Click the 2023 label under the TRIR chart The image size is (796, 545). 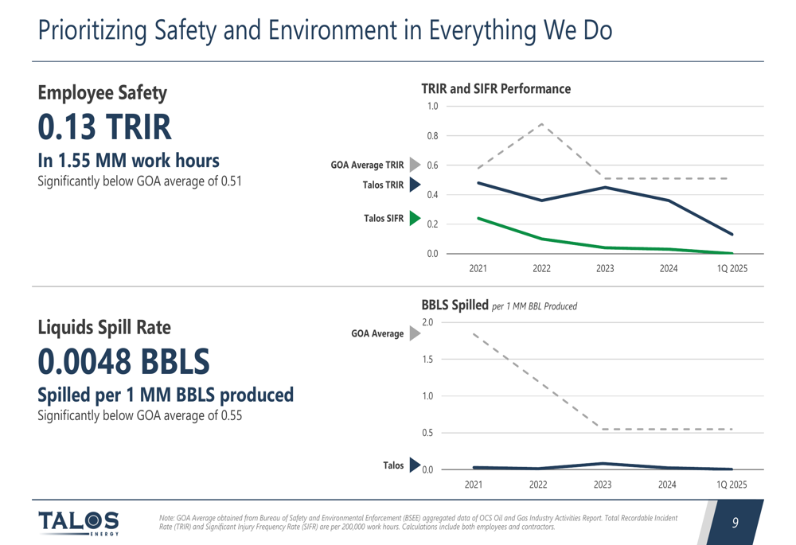(x=605, y=268)
